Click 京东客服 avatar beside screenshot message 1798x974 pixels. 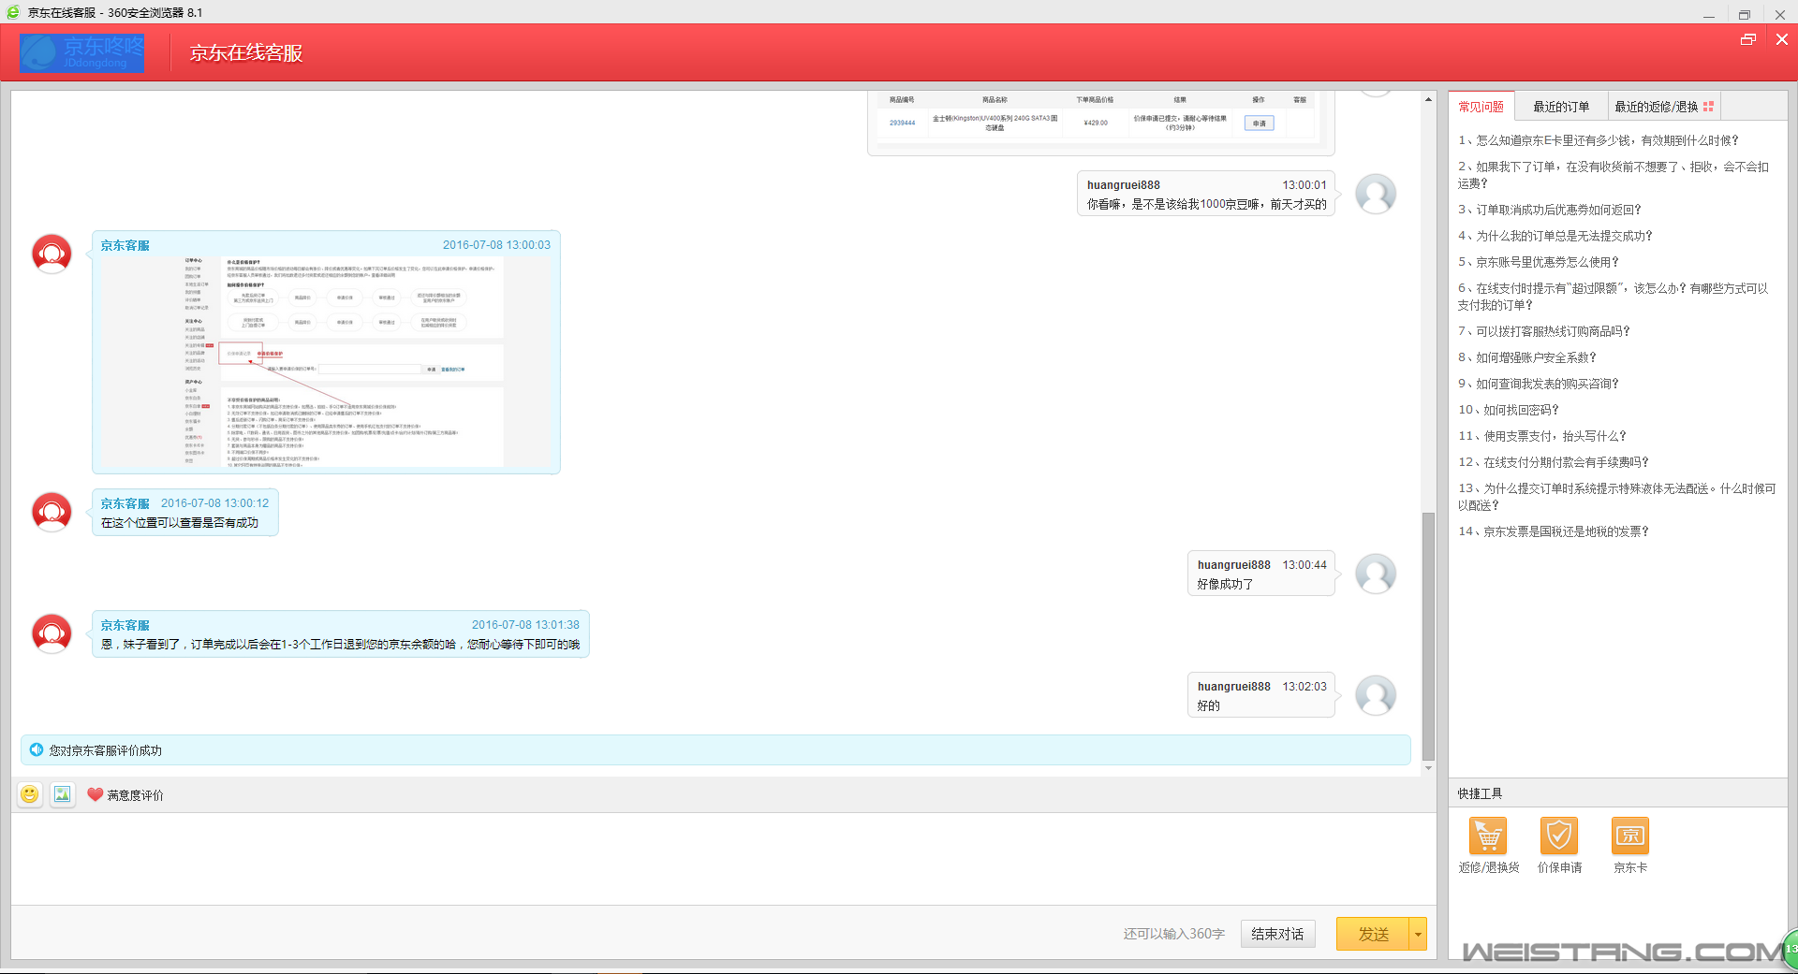pos(52,254)
